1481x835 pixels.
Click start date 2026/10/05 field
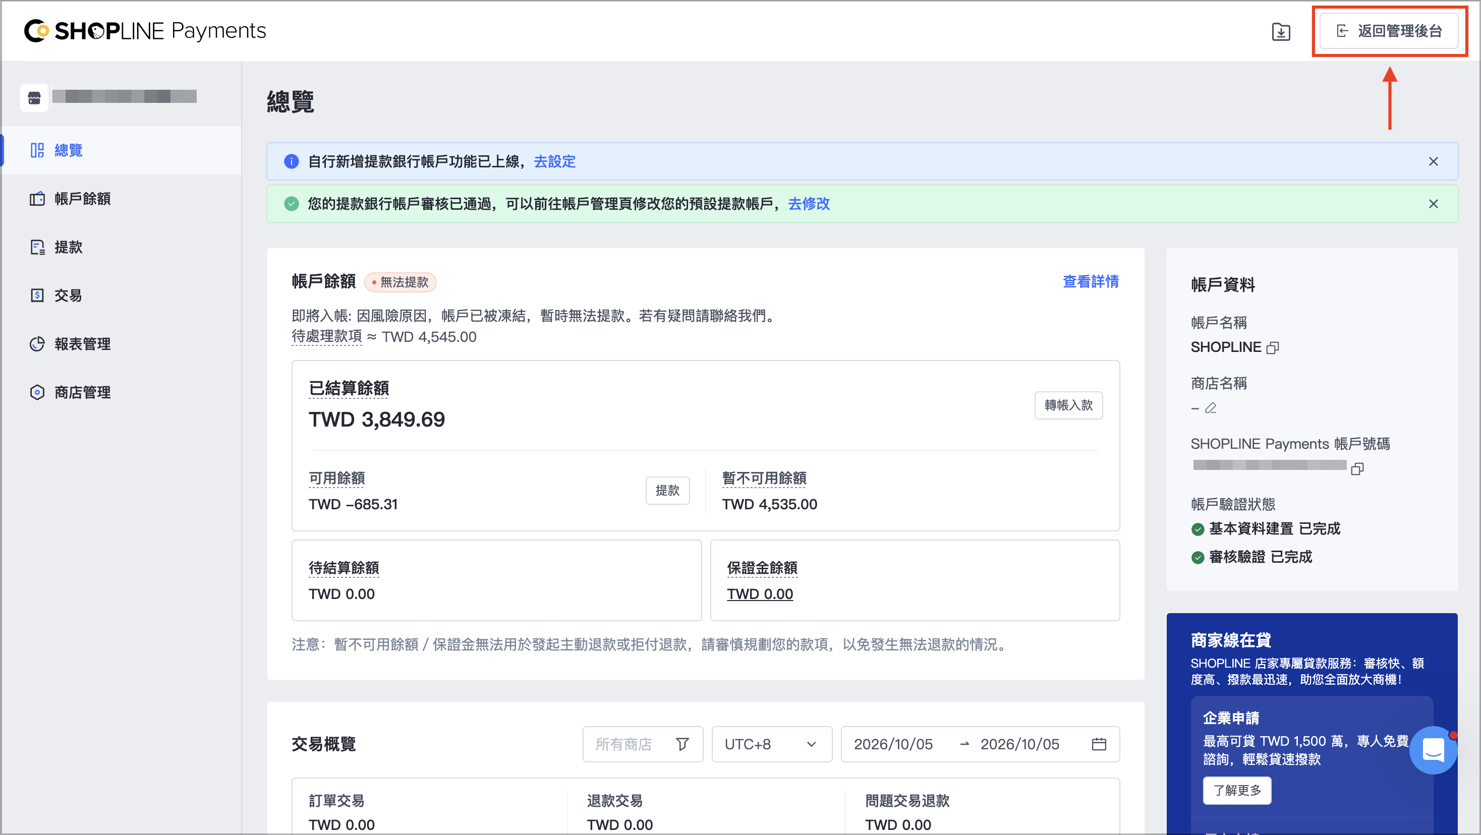(893, 744)
